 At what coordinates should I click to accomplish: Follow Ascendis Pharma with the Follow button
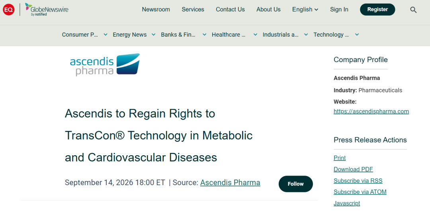[295, 184]
